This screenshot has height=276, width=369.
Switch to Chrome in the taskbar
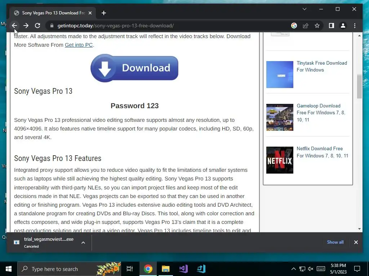(x=148, y=269)
